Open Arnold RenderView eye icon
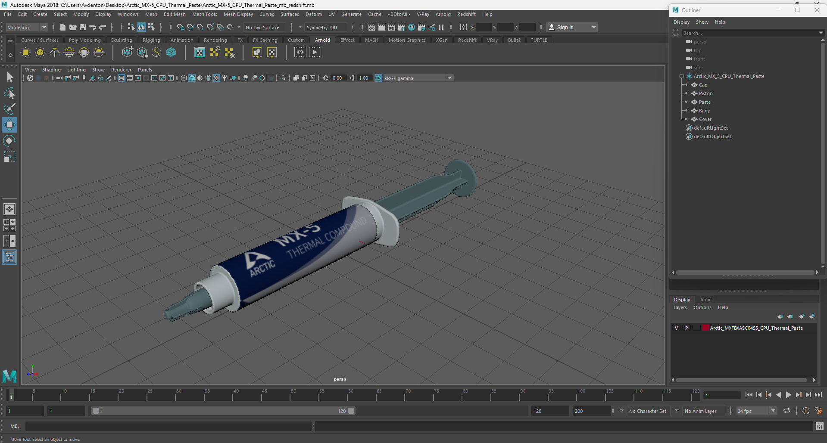 point(300,53)
